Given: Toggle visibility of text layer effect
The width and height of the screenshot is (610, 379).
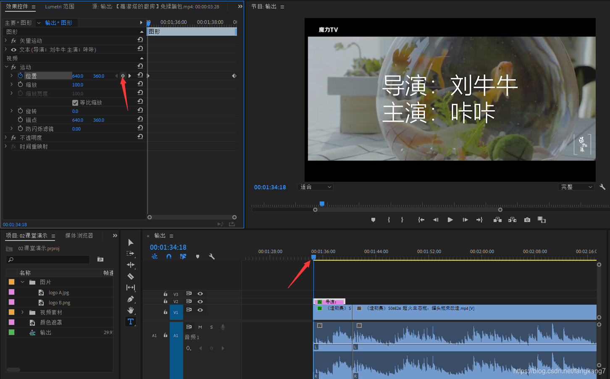Looking at the screenshot, I should pos(13,50).
